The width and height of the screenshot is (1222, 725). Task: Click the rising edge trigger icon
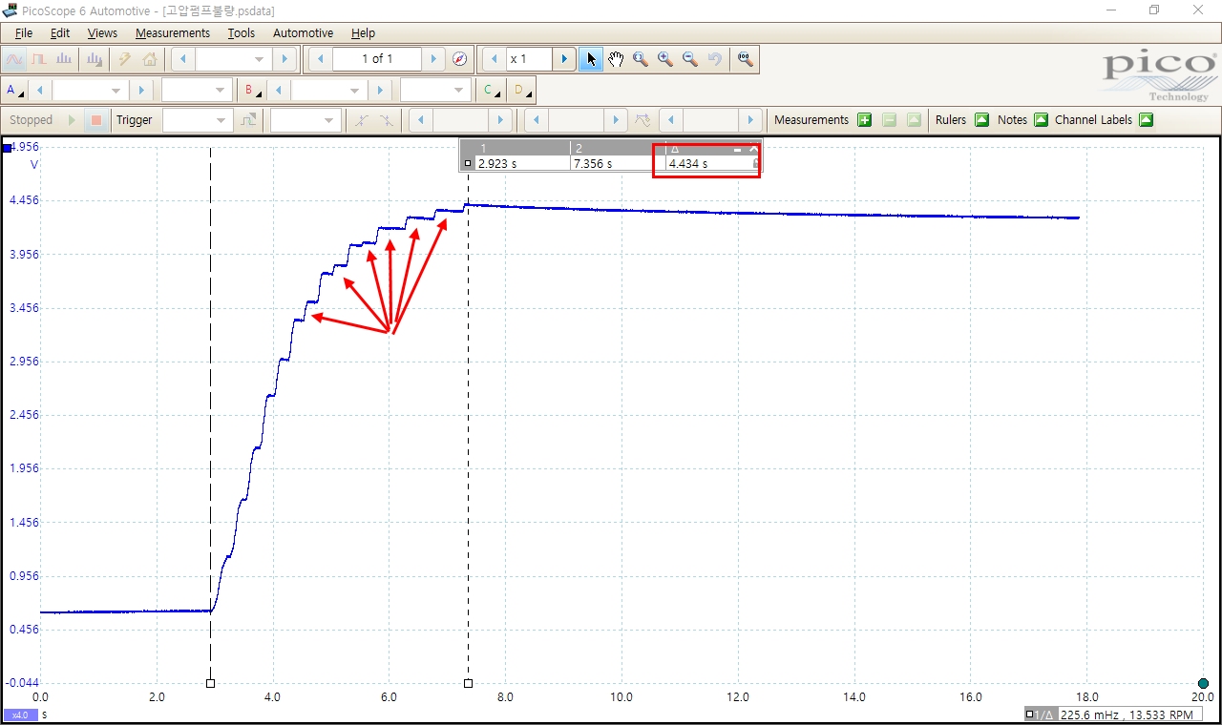[x=361, y=120]
